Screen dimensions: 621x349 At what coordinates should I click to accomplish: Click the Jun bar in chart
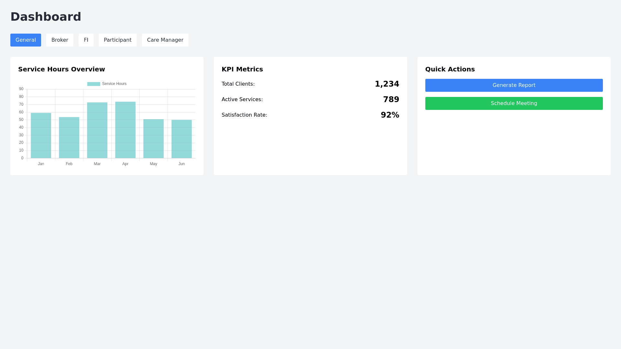pos(182,139)
